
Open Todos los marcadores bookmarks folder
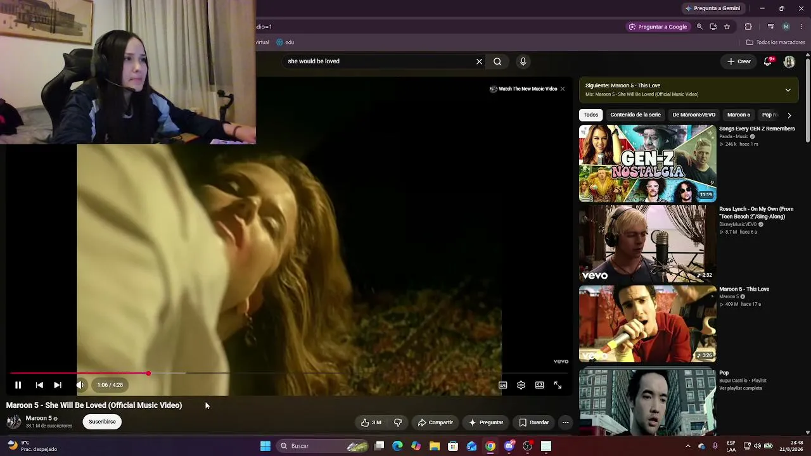click(776, 42)
